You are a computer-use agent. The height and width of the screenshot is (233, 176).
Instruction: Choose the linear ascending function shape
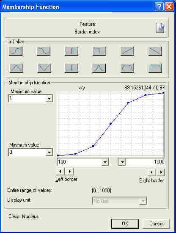tap(127, 51)
